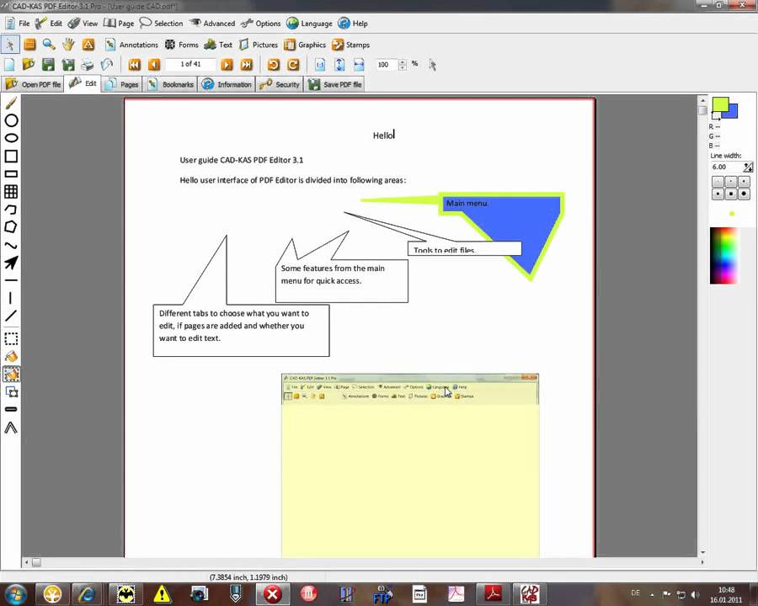Viewport: 758px width, 606px height.
Task: Choose the smallest line thickness dot button
Action: tap(718, 181)
